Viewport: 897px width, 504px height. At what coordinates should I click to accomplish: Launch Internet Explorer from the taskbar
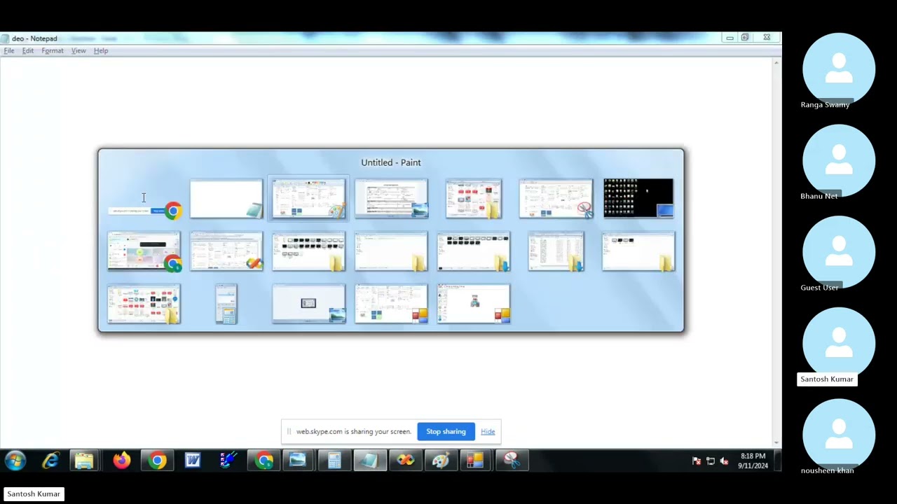pyautogui.click(x=50, y=461)
